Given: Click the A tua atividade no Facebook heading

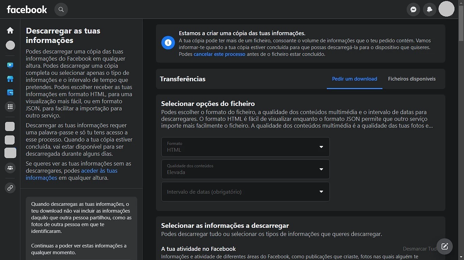Looking at the screenshot, I should point(198,249).
